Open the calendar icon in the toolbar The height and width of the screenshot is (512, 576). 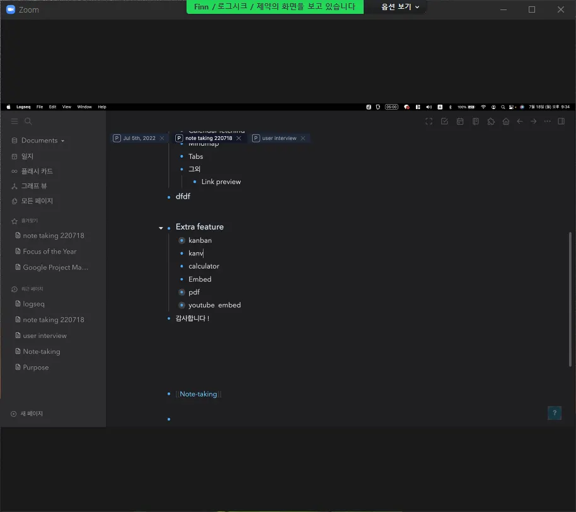[x=460, y=121]
